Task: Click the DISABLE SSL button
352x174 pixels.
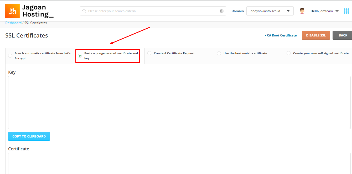Action: tap(316, 35)
